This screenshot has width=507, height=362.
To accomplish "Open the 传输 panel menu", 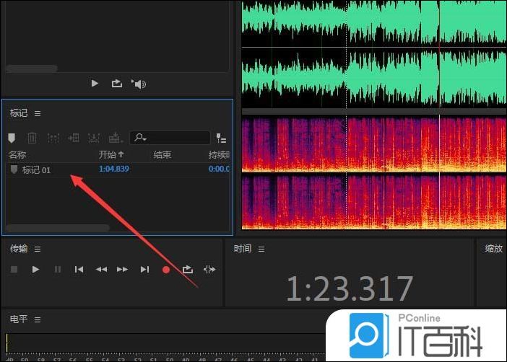I will pyautogui.click(x=38, y=250).
